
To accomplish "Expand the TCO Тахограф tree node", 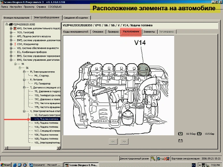I will 11,33.
